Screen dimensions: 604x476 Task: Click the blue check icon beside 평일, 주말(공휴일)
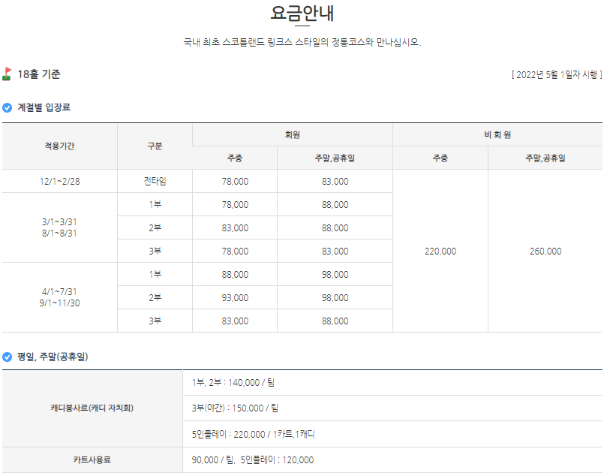[x=8, y=357]
